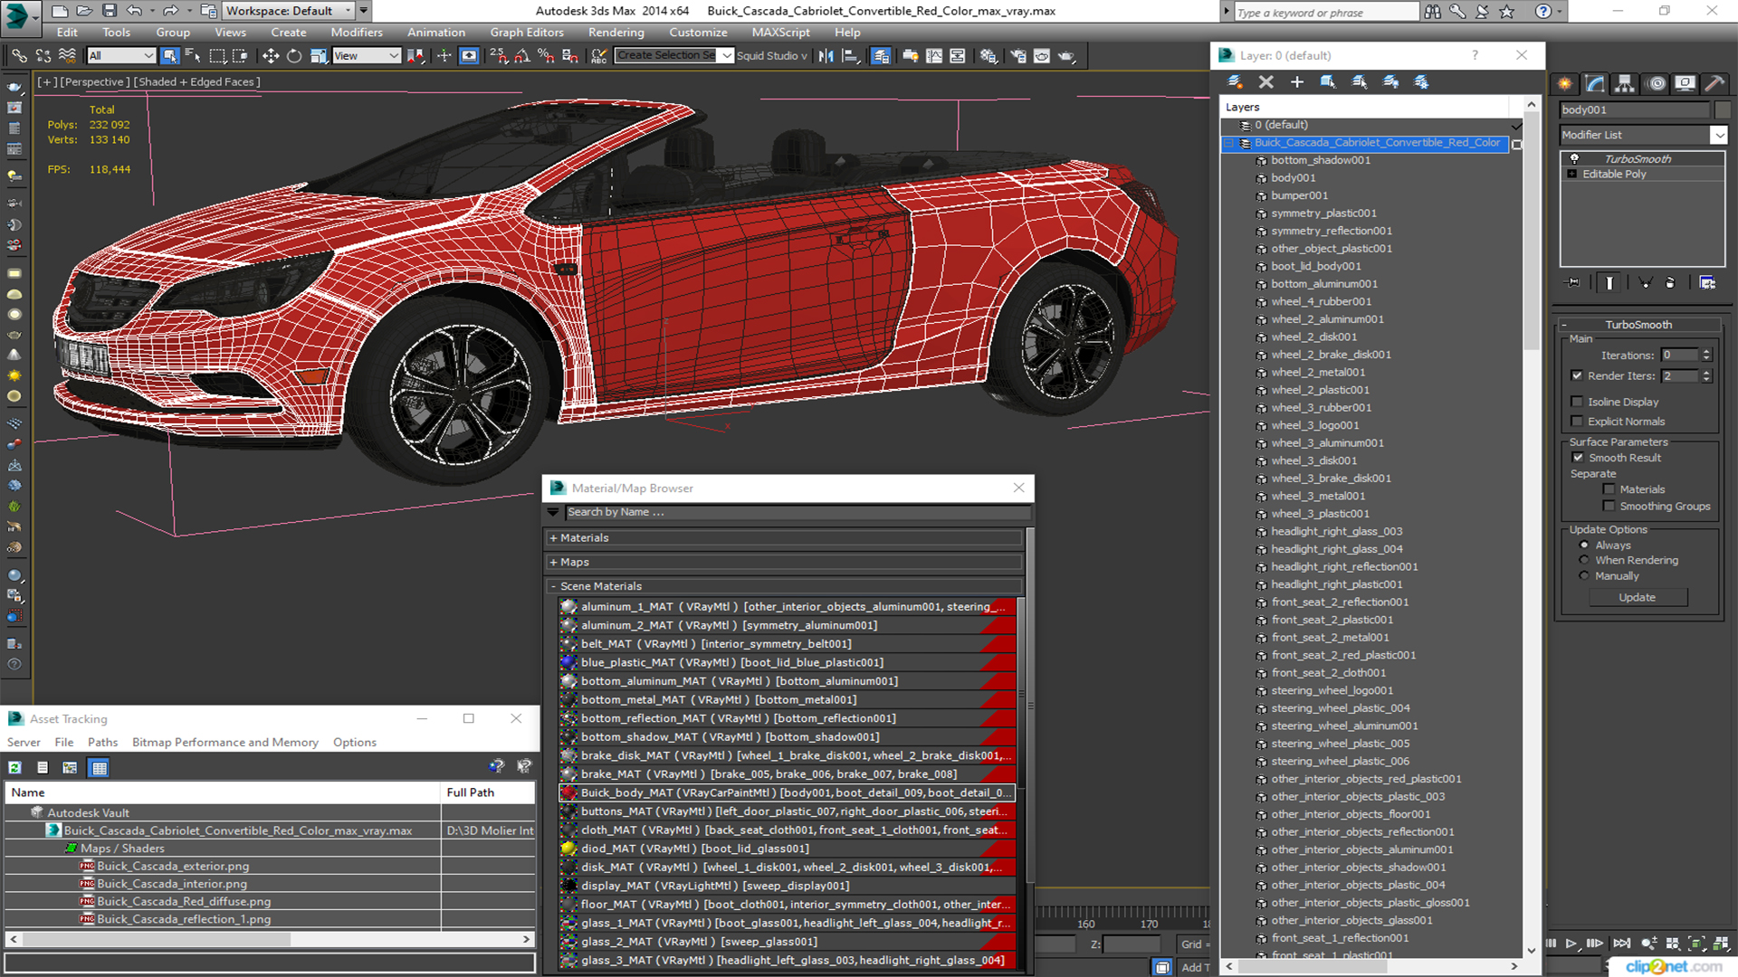Enable the Isoline Display checkbox
This screenshot has width=1738, height=977.
click(x=1578, y=402)
